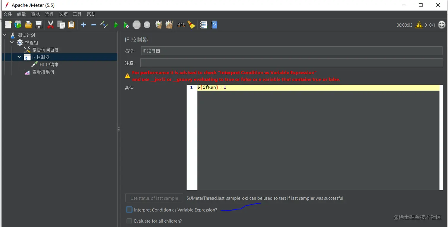448x227 pixels.
Task: Click the Open file folder icon
Action: point(28,25)
